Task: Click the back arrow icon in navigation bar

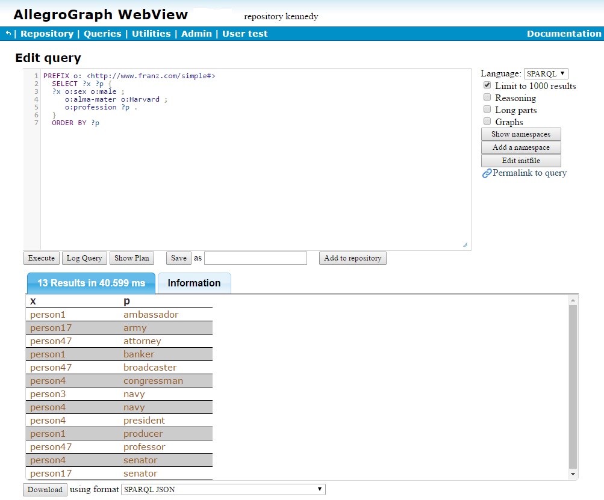Action: pos(8,34)
